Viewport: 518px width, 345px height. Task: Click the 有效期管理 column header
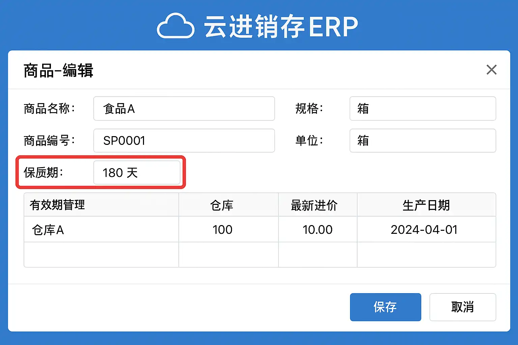pyautogui.click(x=101, y=205)
